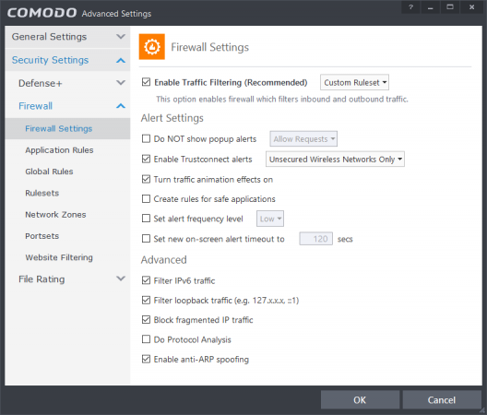The height and width of the screenshot is (415, 487).
Task: Enable Do NOT show popup alerts checkbox
Action: tap(146, 138)
